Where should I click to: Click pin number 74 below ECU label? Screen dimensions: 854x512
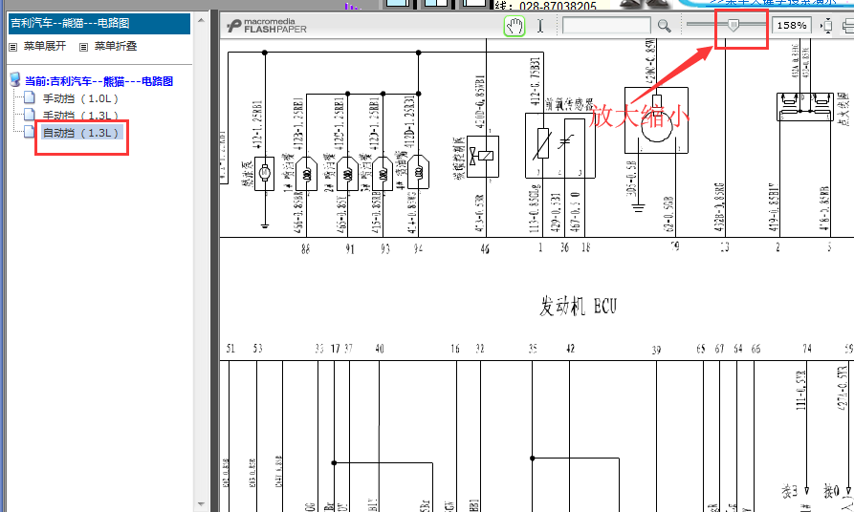806,349
